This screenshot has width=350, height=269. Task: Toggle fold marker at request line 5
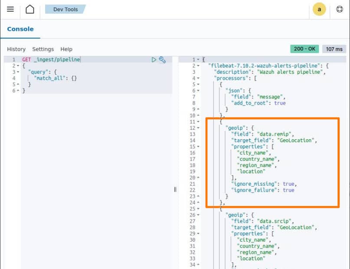click(x=18, y=85)
